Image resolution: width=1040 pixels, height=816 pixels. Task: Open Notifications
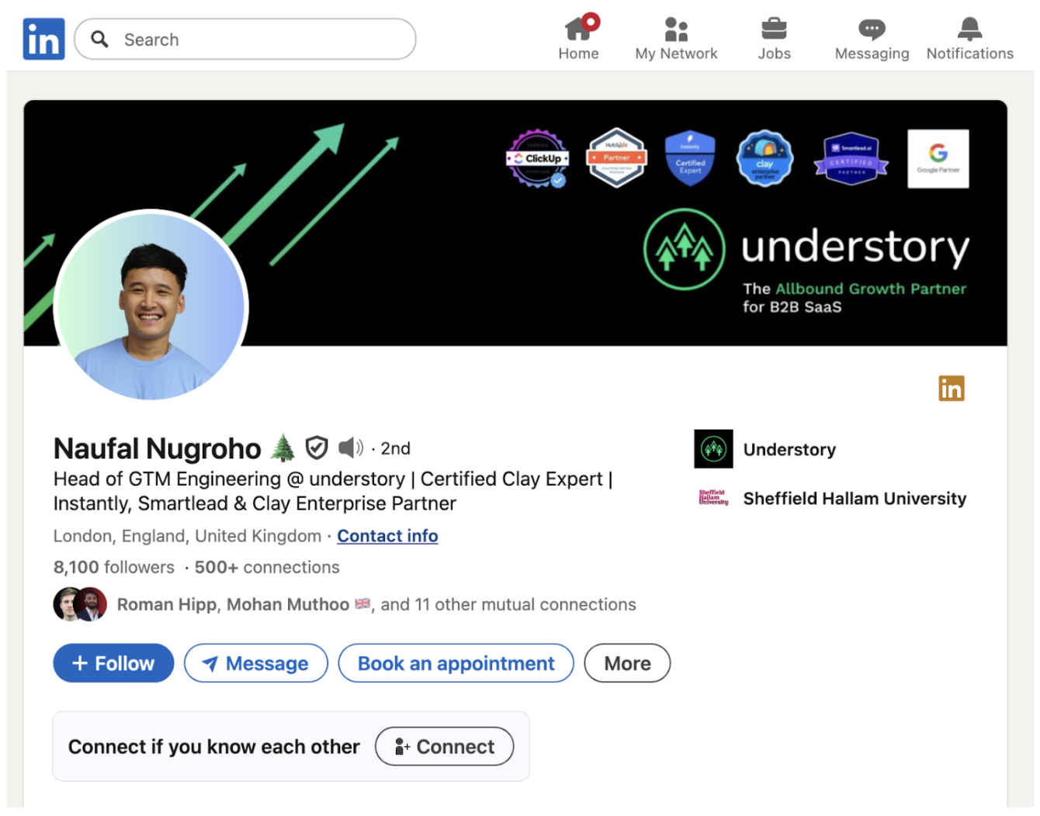969,38
